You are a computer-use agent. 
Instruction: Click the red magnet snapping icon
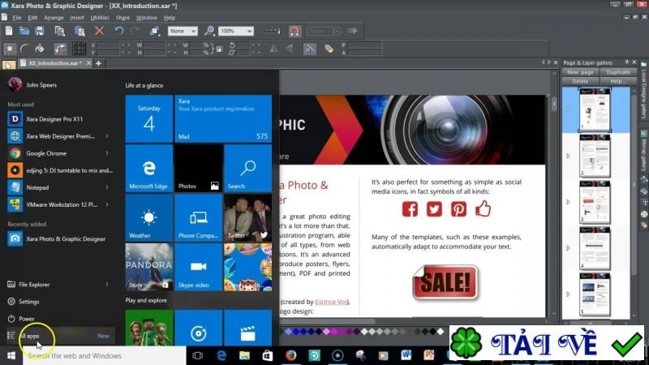tap(294, 31)
